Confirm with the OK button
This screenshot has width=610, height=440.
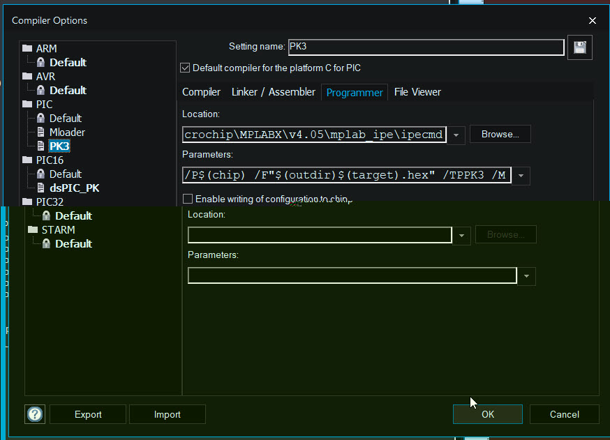pos(487,414)
